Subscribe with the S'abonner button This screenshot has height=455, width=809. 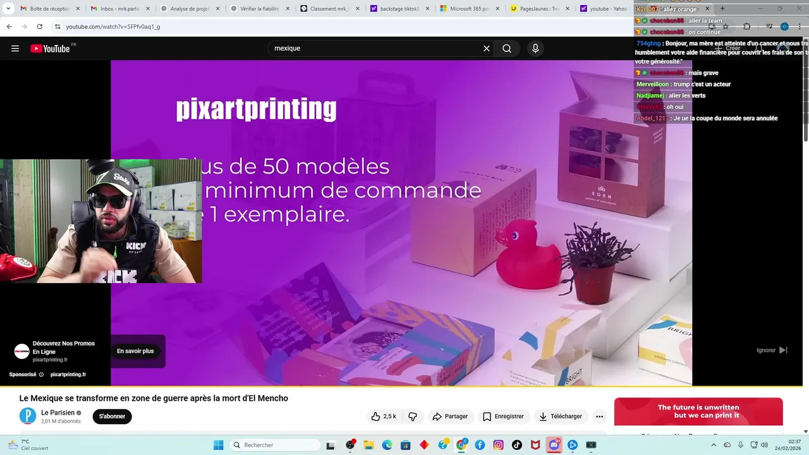point(112,416)
